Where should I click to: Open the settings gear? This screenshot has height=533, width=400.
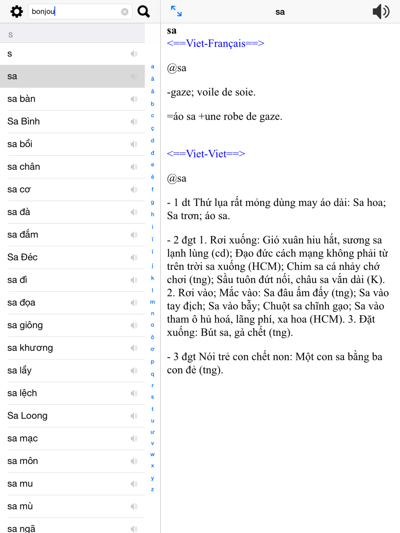coord(16,12)
